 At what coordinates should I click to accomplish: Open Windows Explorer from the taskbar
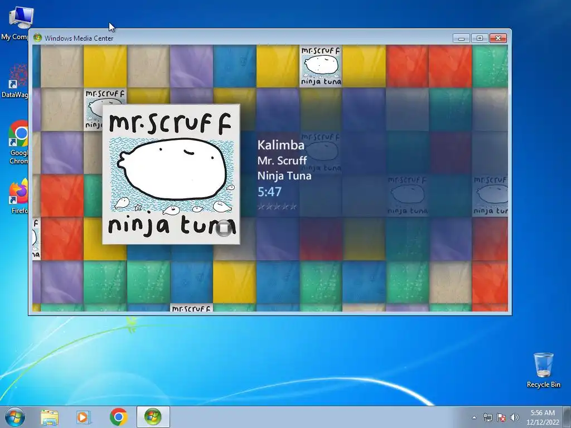pyautogui.click(x=50, y=417)
